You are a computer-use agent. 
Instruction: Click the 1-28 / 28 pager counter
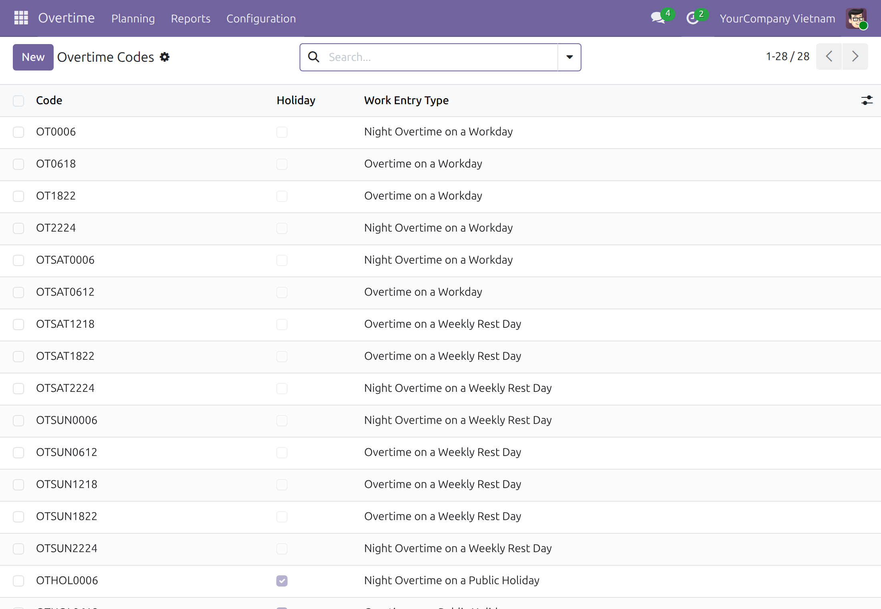coord(788,56)
